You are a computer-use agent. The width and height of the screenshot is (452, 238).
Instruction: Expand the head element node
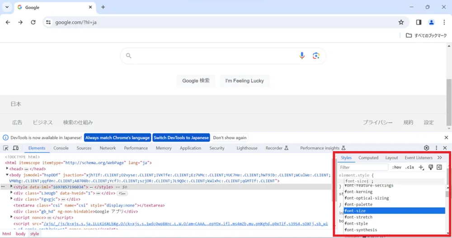[x=7, y=168]
